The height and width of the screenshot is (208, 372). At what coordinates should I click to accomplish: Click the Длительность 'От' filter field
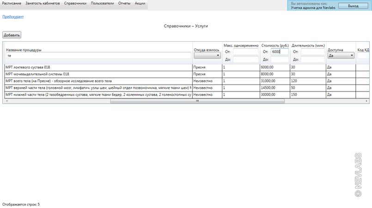coord(312,52)
